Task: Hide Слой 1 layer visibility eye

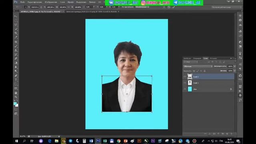Action: click(185, 83)
